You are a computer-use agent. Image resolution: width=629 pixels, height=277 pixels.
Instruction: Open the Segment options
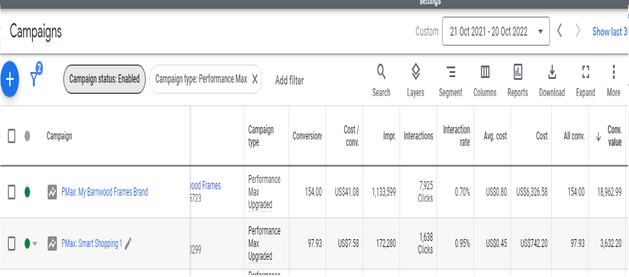(x=450, y=80)
